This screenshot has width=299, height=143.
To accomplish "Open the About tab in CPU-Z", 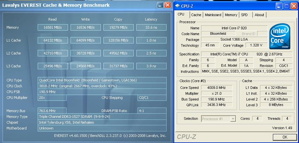I will click(x=259, y=15).
